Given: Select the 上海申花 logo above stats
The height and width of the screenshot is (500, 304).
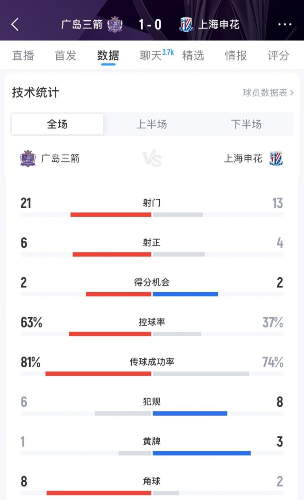Looking at the screenshot, I should click(276, 158).
